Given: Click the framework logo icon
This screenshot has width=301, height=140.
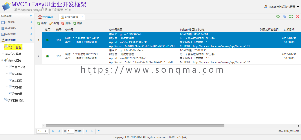Looking at the screenshot, I should (6, 7).
